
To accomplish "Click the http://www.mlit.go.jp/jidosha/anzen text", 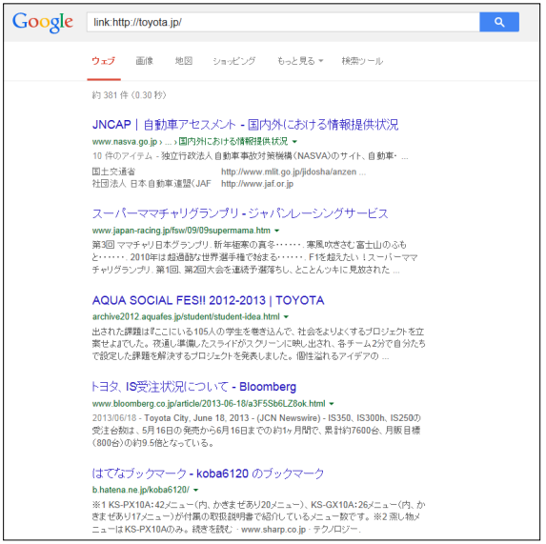I will pyautogui.click(x=289, y=171).
